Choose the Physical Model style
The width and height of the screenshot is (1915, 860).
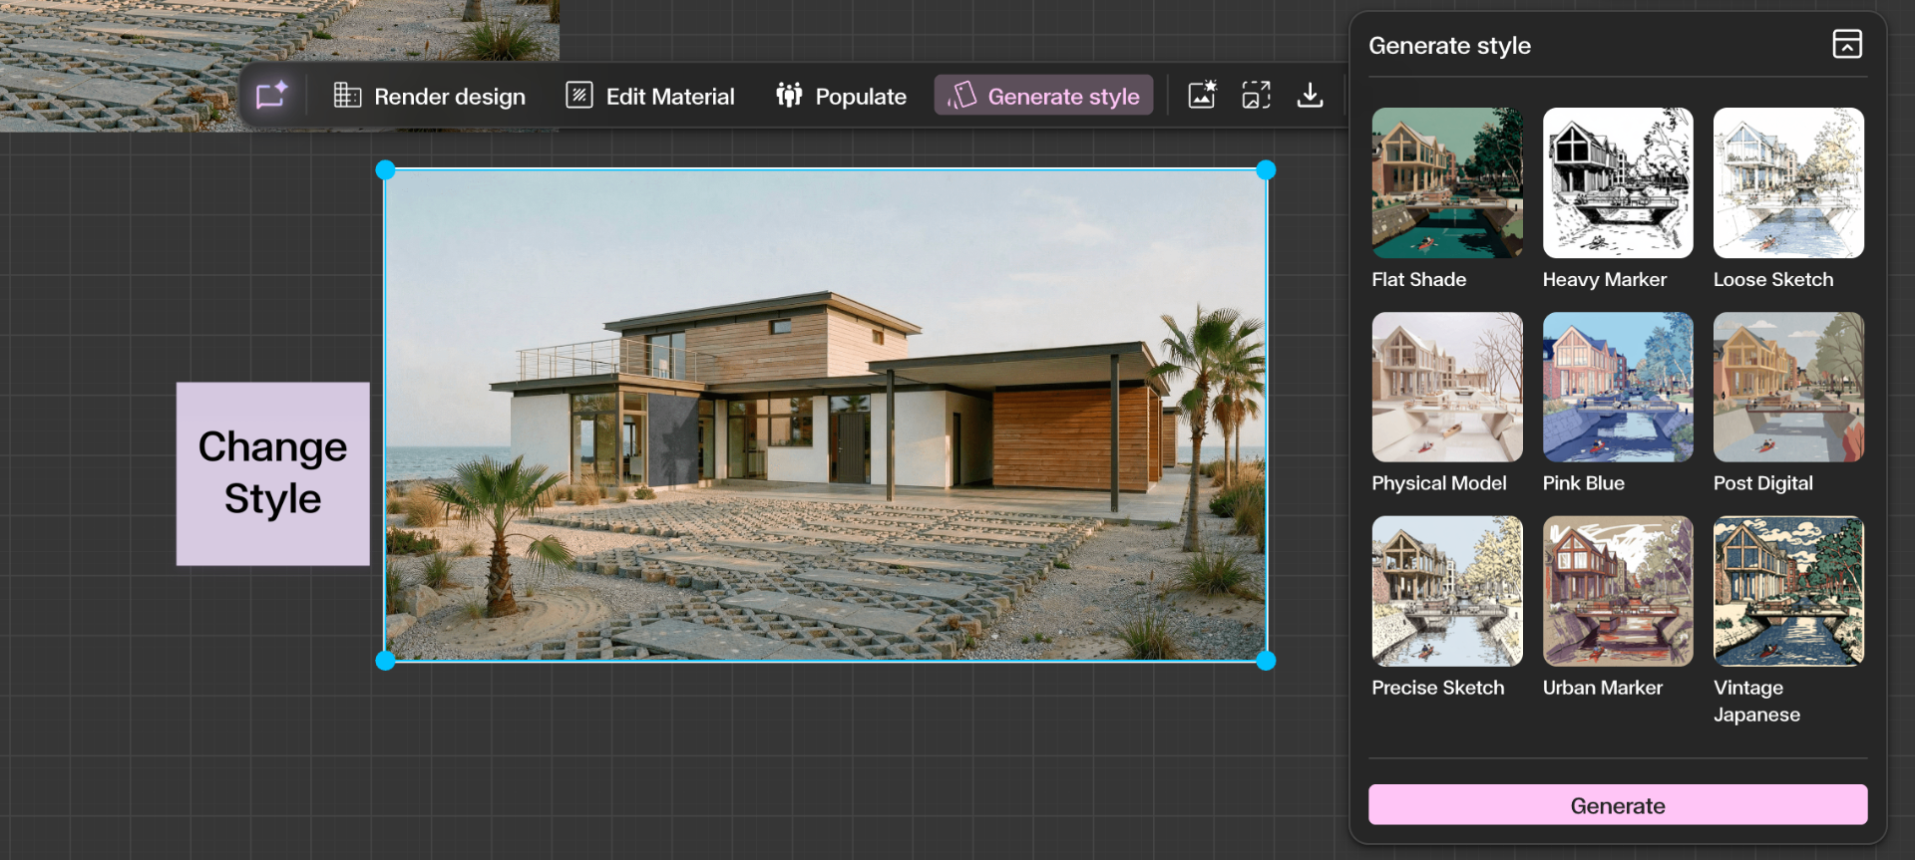1446,388
